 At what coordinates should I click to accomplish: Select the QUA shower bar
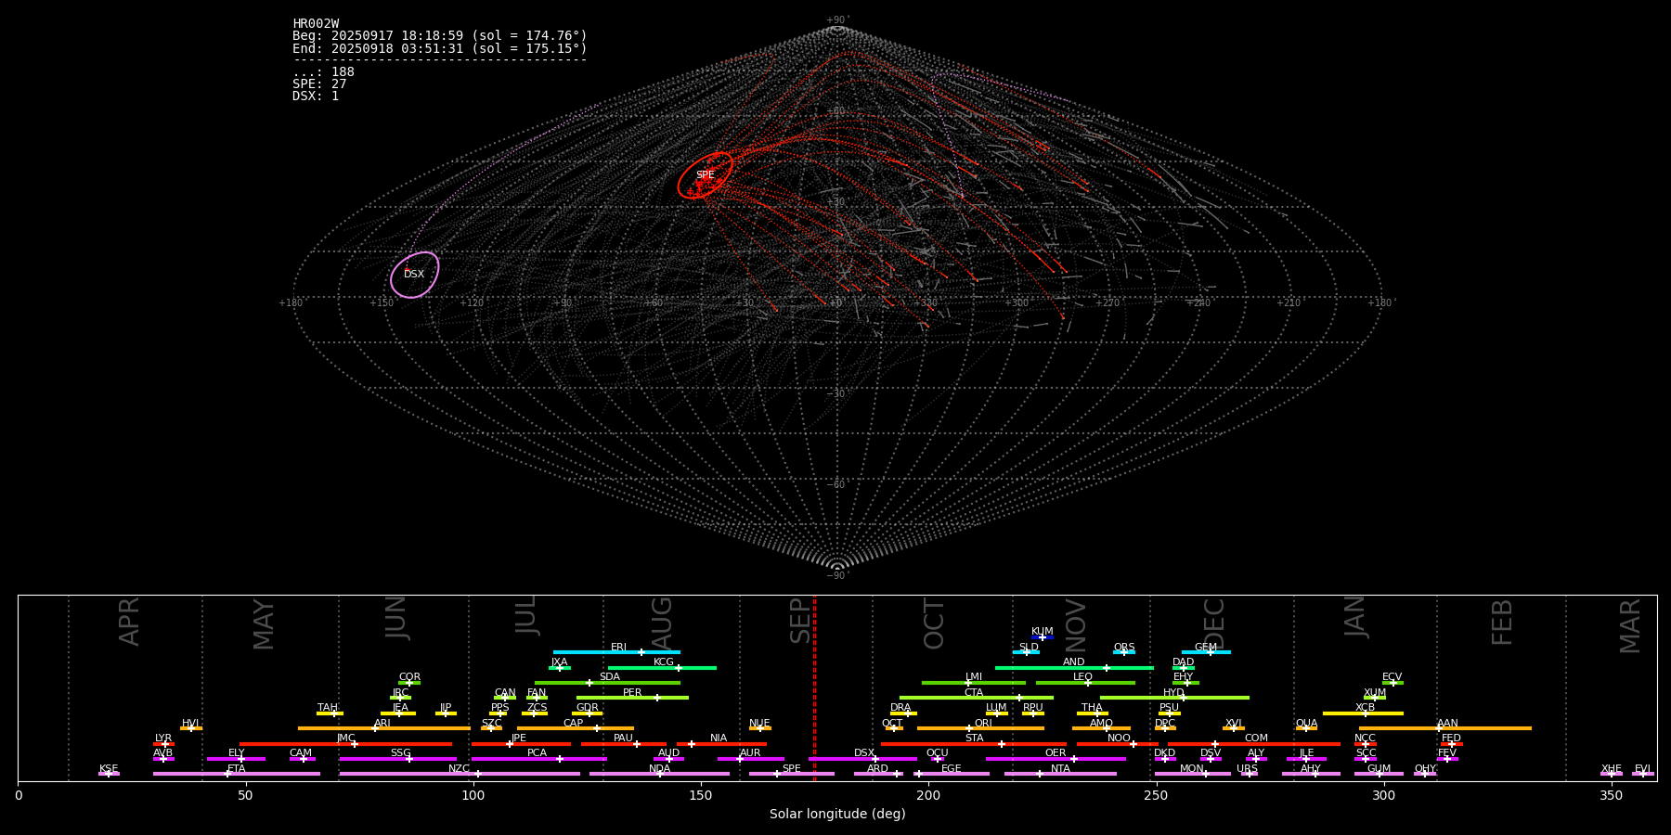tap(1306, 728)
